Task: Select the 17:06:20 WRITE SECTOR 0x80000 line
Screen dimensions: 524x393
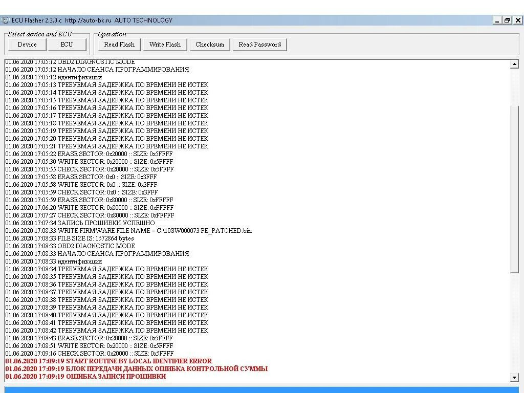Action: [x=90, y=208]
